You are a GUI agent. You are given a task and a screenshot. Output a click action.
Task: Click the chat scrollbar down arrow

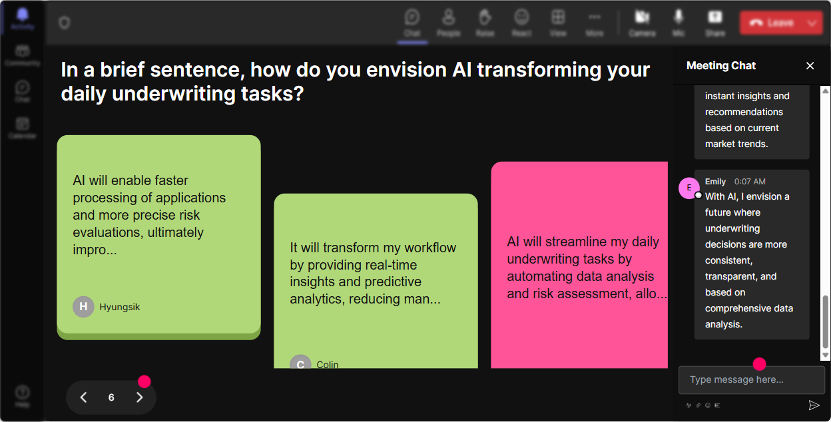pyautogui.click(x=826, y=356)
